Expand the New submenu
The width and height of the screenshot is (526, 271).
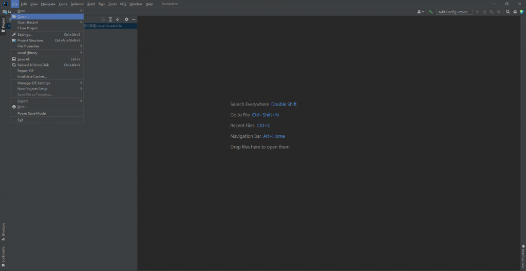pos(47,11)
